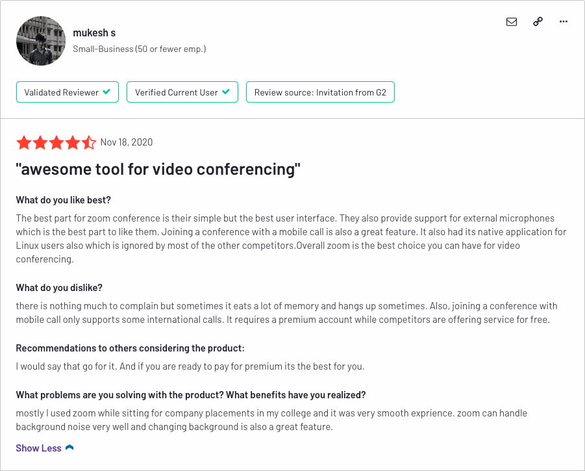Open the "awesome tool for video conferencing" title
585x471 pixels.
[x=158, y=170]
